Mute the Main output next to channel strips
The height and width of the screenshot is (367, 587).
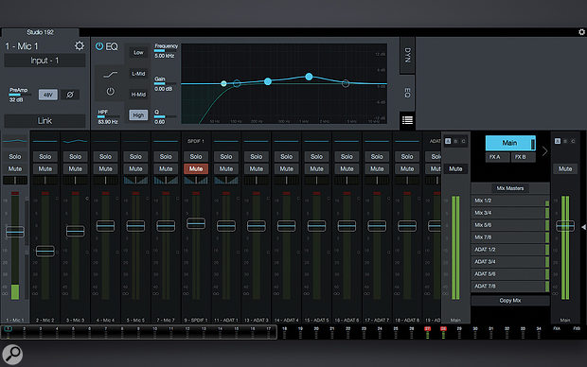click(455, 168)
